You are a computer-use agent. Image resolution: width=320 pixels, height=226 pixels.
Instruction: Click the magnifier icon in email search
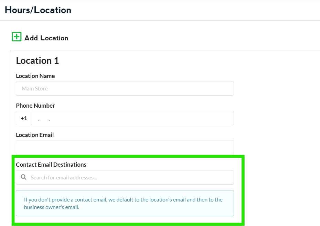[x=24, y=177]
